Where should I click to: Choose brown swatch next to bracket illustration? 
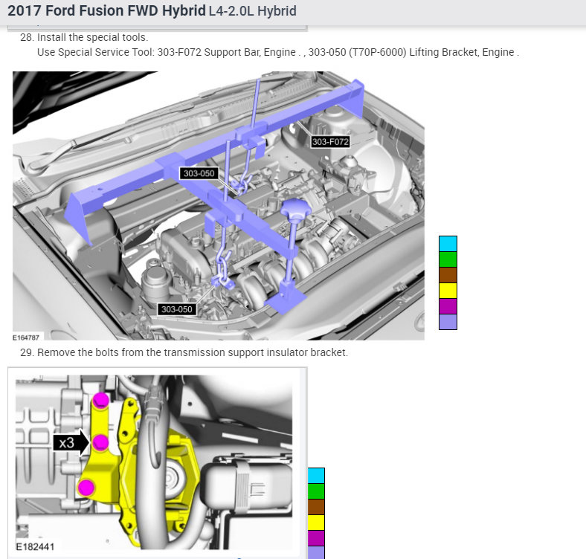316,507
